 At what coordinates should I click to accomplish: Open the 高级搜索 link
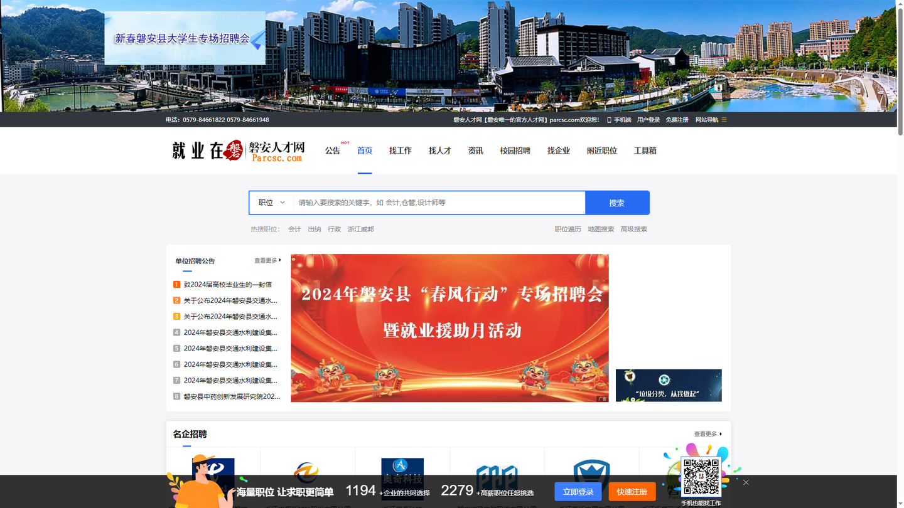click(x=634, y=229)
